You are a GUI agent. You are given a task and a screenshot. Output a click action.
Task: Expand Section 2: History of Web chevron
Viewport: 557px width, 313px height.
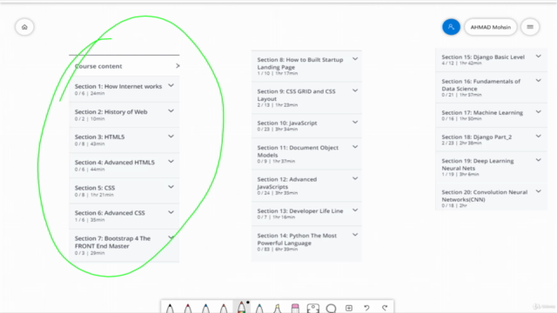click(171, 110)
